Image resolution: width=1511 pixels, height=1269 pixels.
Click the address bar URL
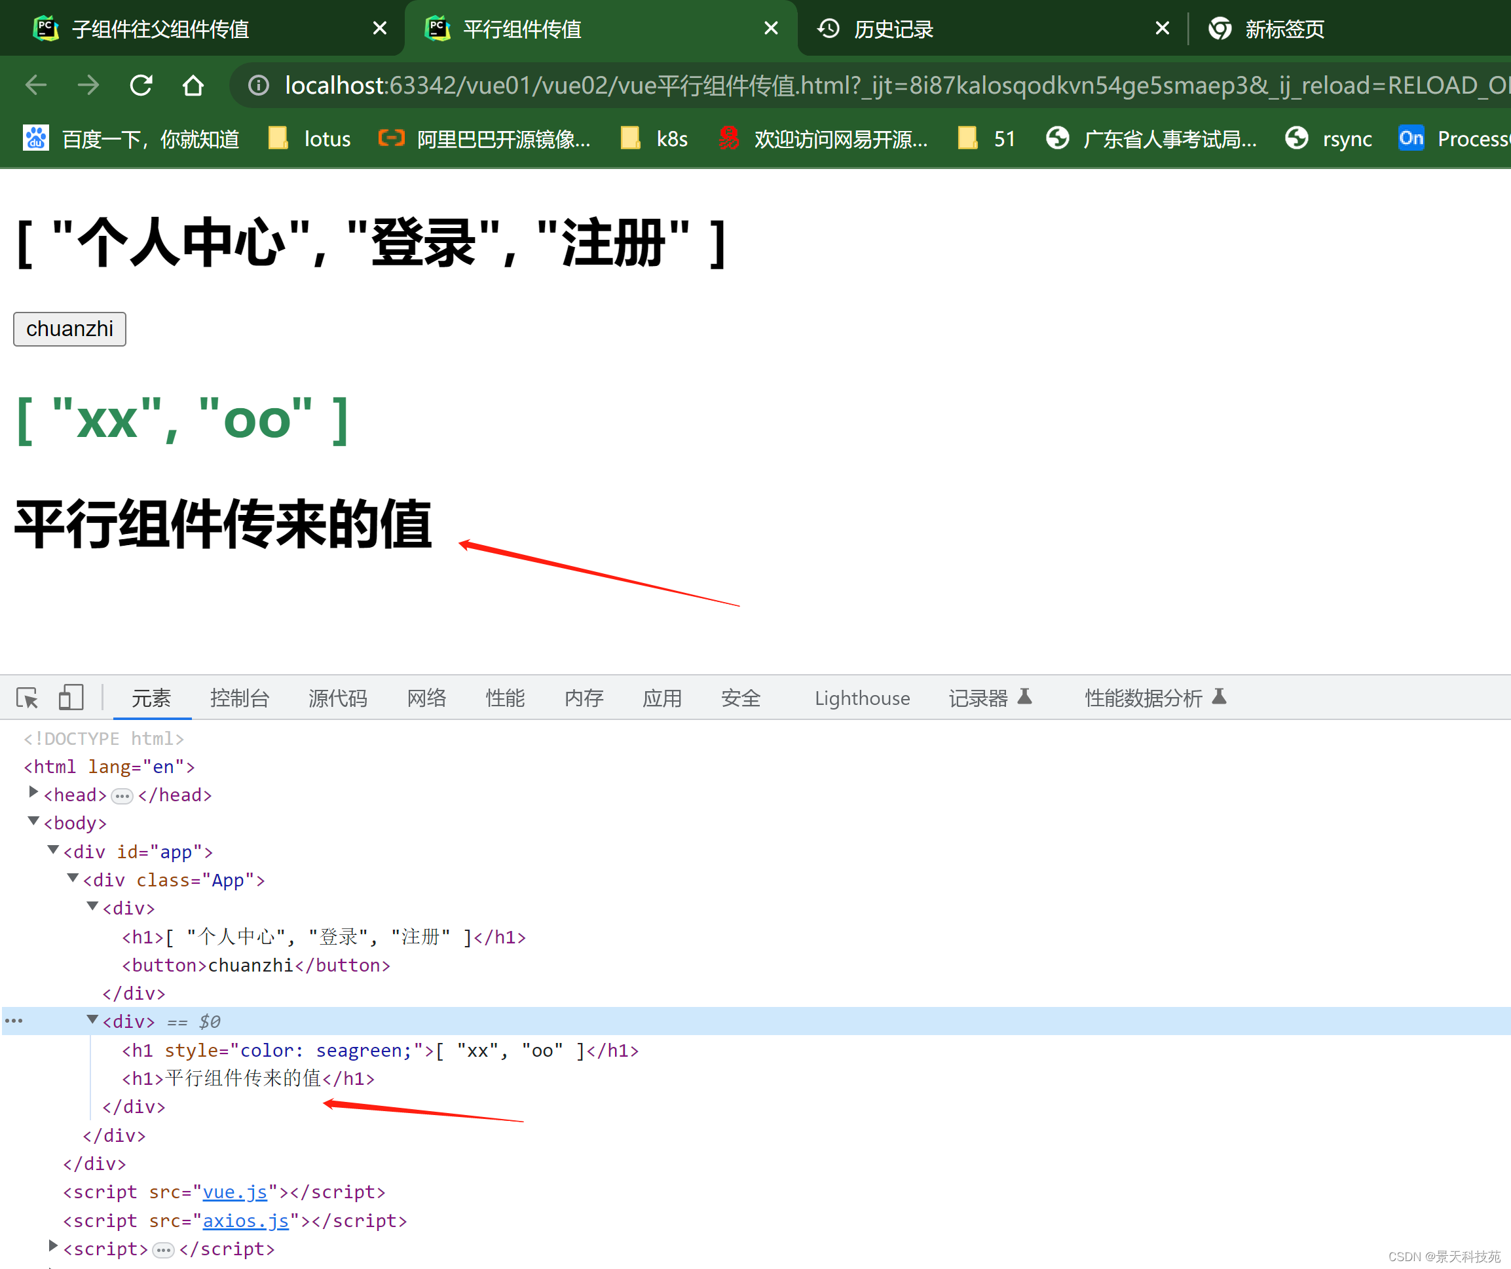click(x=896, y=86)
